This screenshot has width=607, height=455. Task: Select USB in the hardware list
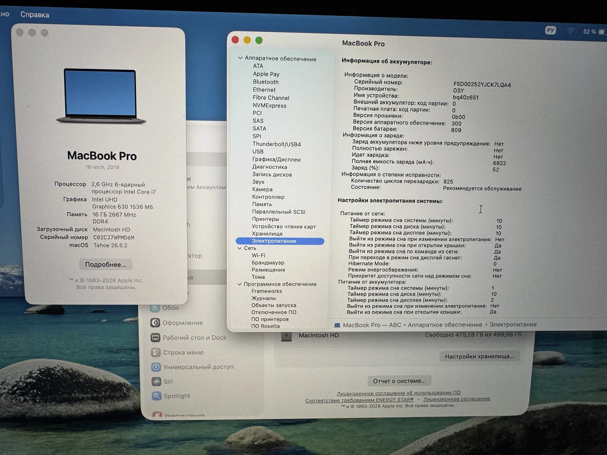258,152
